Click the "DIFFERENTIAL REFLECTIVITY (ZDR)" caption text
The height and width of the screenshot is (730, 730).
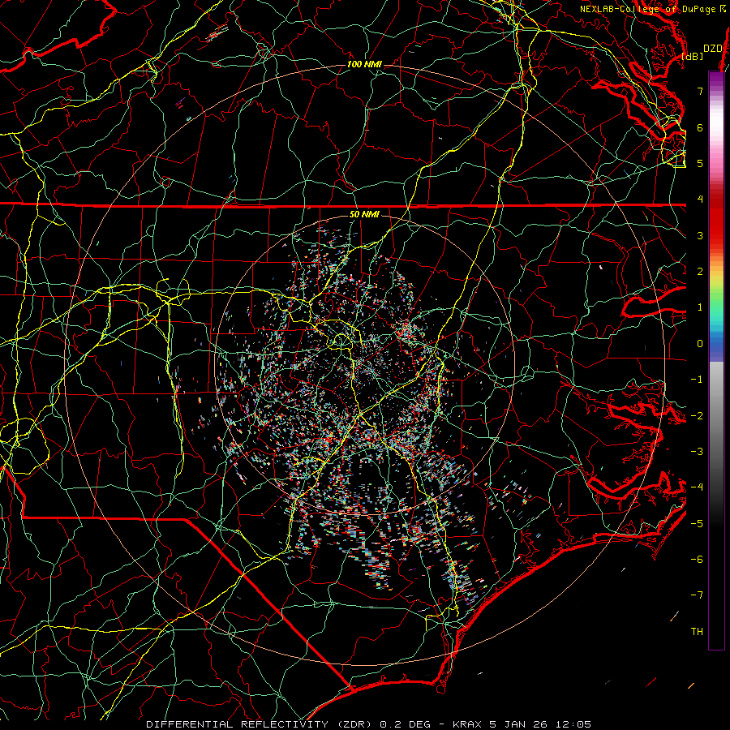click(260, 724)
